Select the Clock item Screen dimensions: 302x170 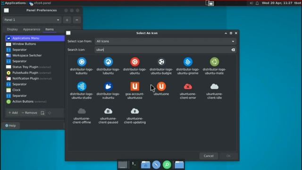[x=35, y=90]
